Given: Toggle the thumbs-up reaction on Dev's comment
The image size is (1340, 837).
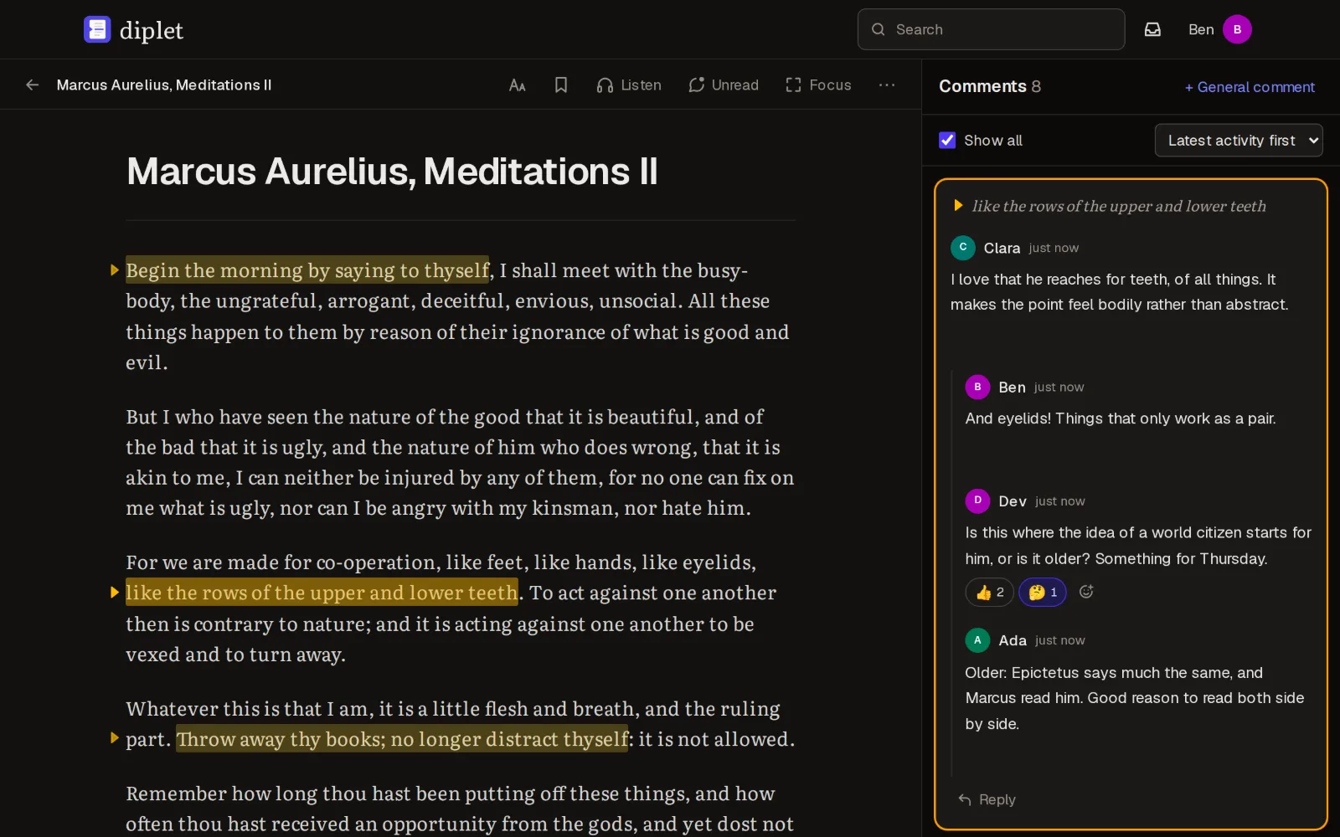Looking at the screenshot, I should coord(990,592).
